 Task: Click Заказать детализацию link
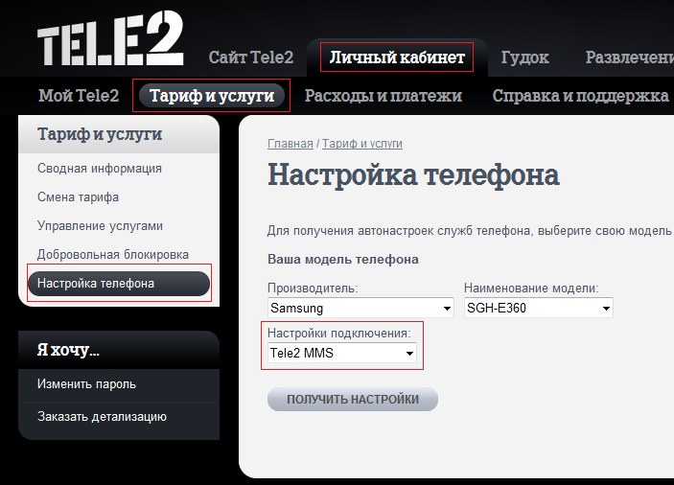click(102, 417)
